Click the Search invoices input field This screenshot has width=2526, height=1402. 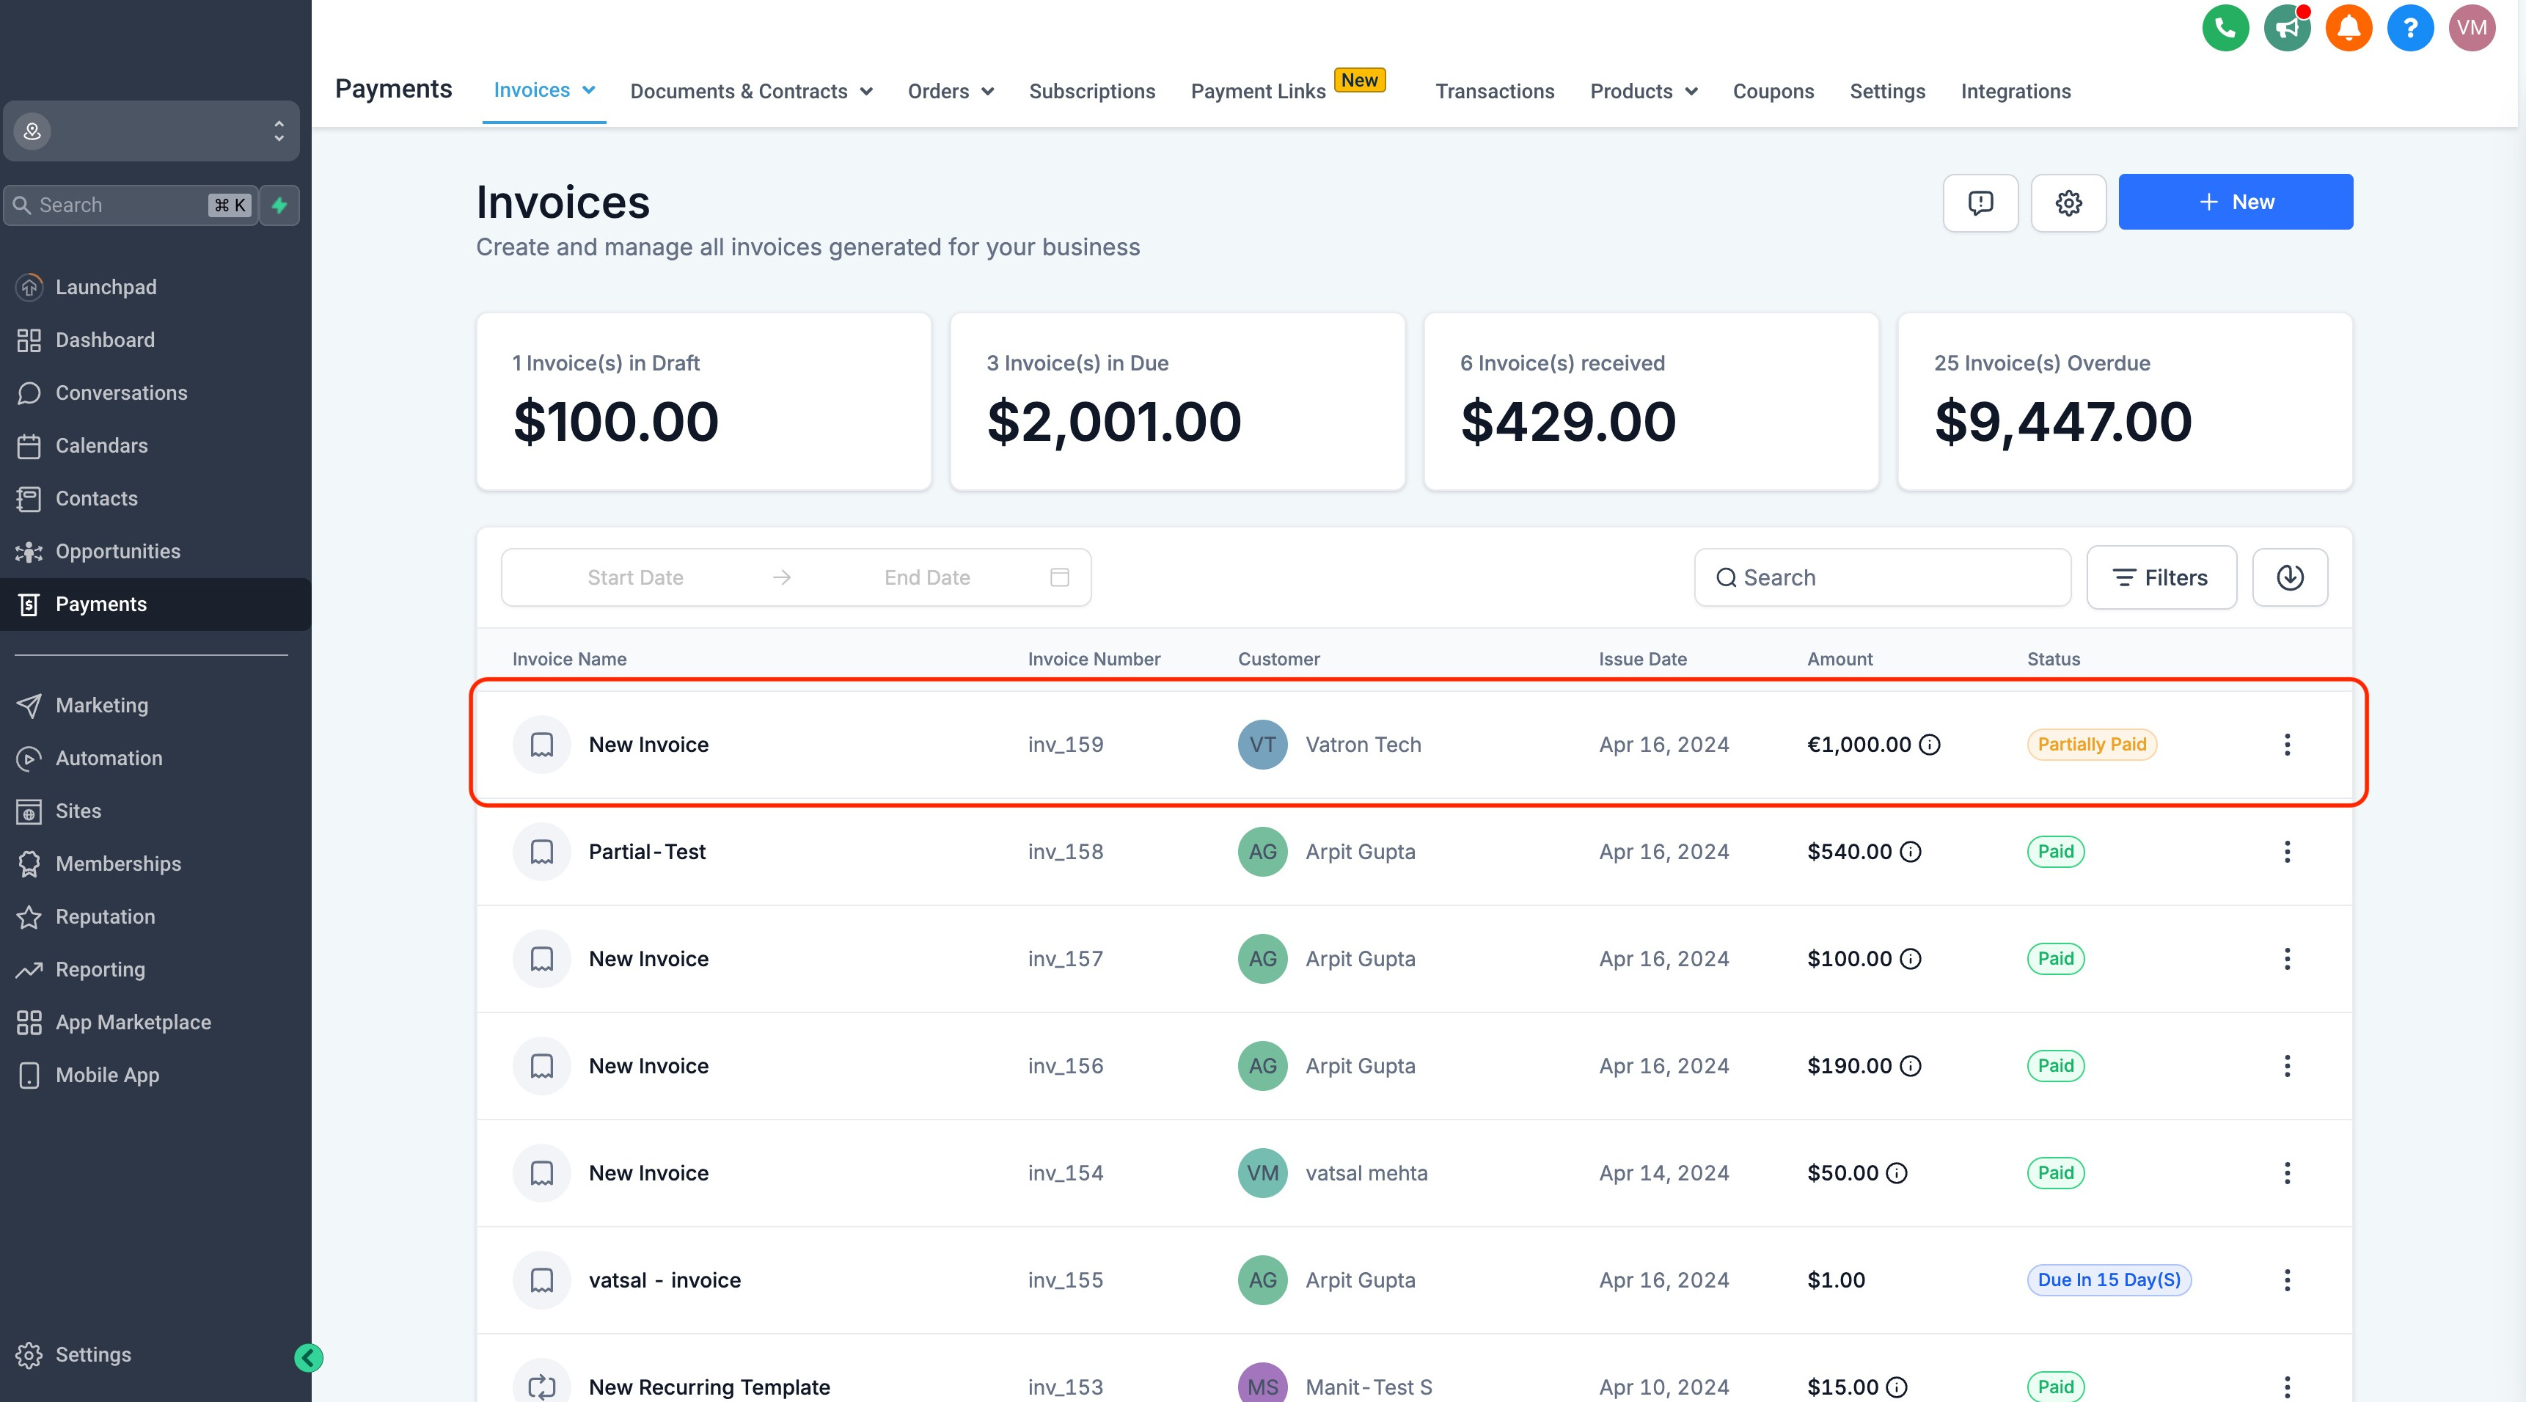click(x=1881, y=577)
